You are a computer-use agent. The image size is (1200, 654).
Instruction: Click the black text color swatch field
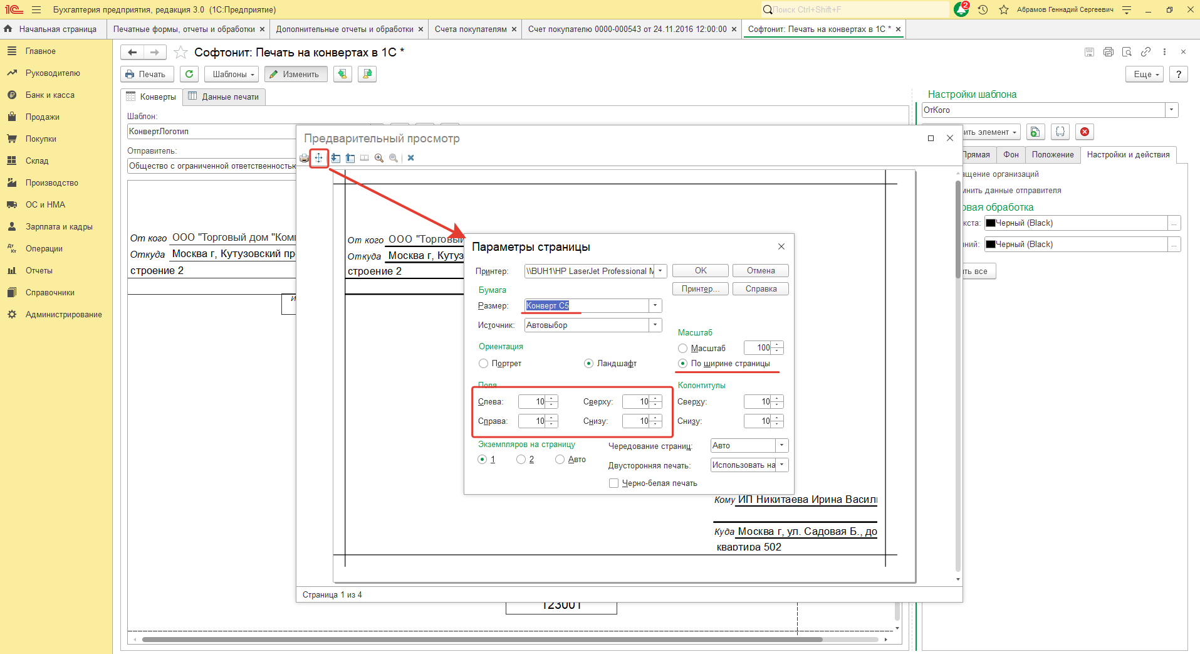[x=1075, y=223]
